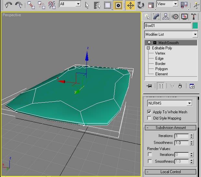
Task: Toggle the MeshSmooth lightbulb on/off
Action: pyautogui.click(x=149, y=43)
